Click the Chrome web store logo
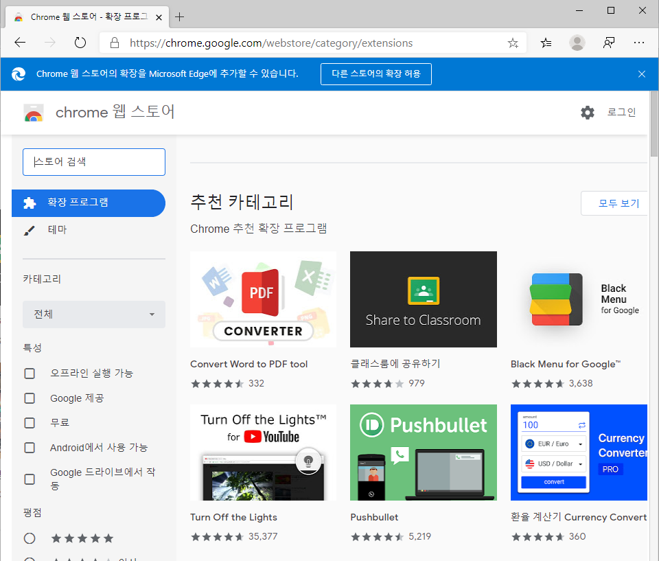The width and height of the screenshot is (659, 561). point(34,113)
